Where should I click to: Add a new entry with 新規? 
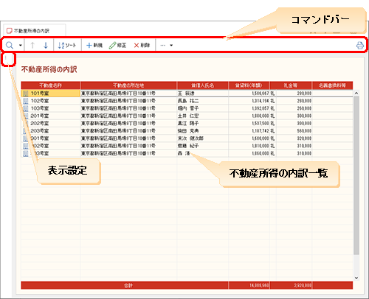[94, 45]
